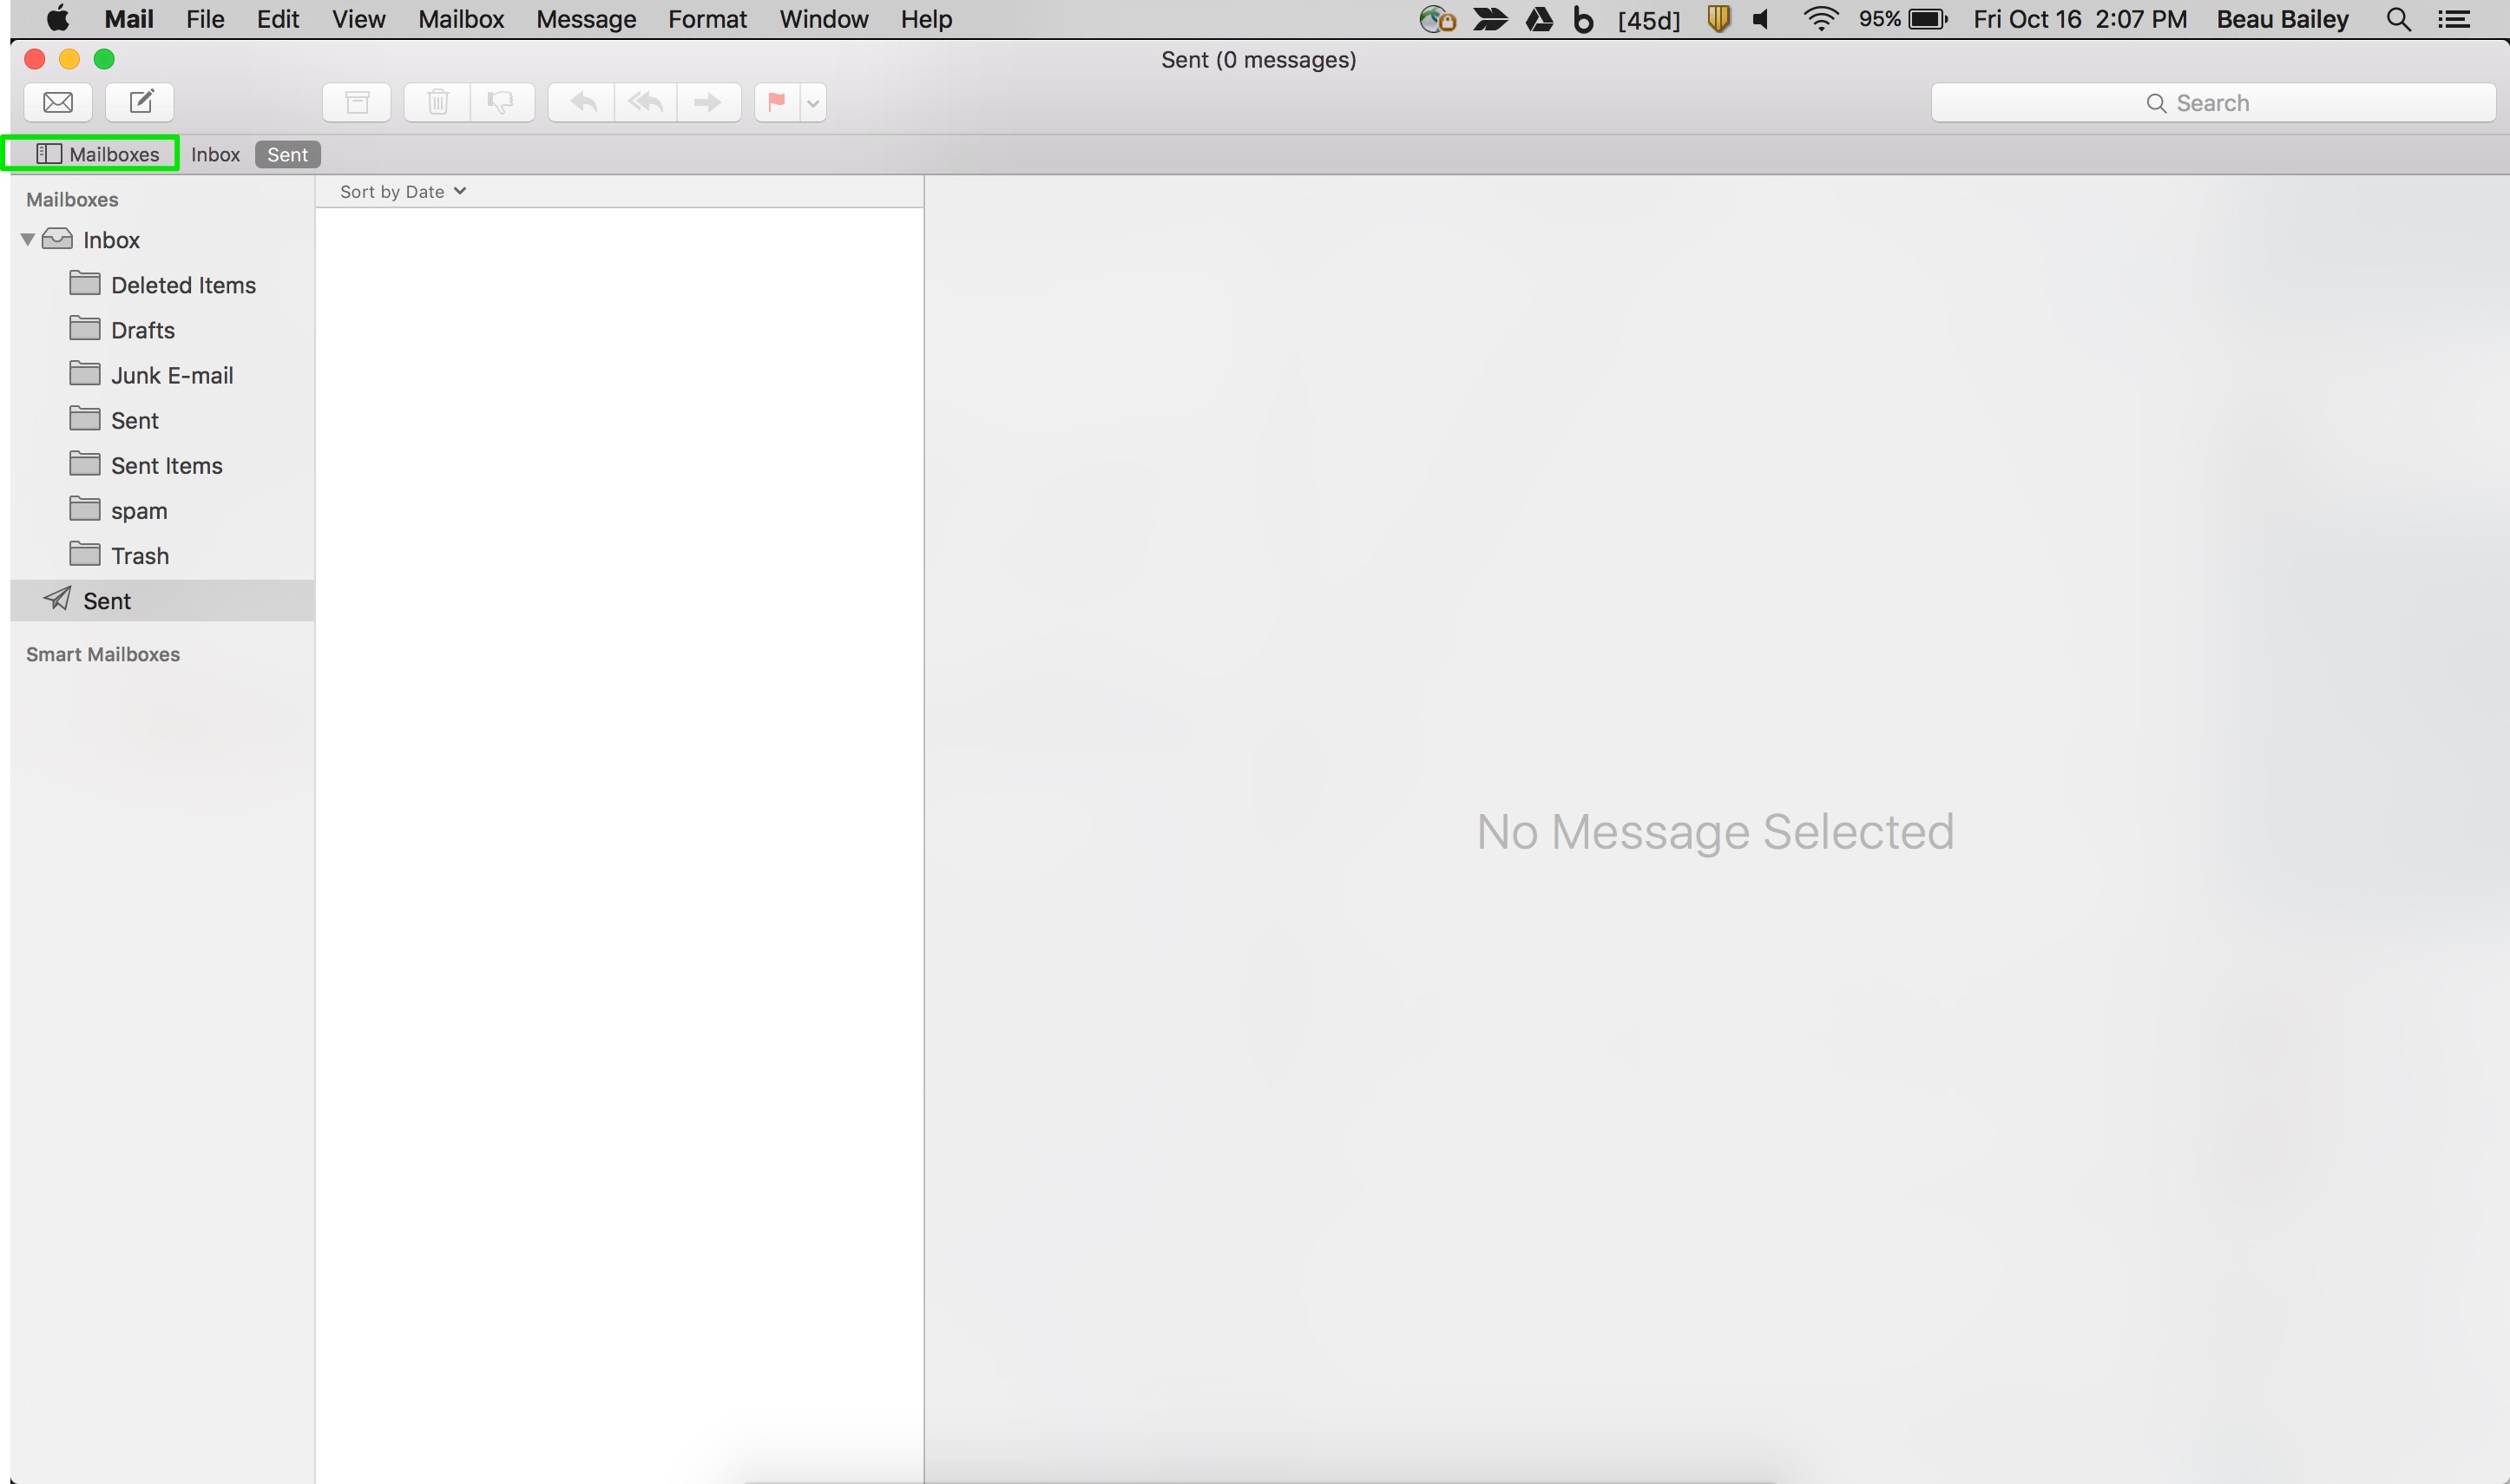Click the red Flag icon
Viewport: 2510px width, 1484px height.
point(777,102)
